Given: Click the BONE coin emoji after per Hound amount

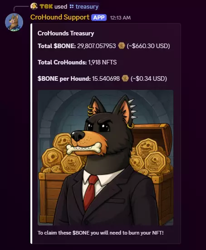Looking at the screenshot, I should [x=125, y=78].
